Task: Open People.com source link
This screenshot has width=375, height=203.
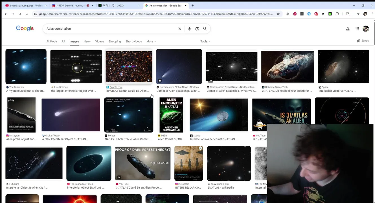Action: pos(116,87)
